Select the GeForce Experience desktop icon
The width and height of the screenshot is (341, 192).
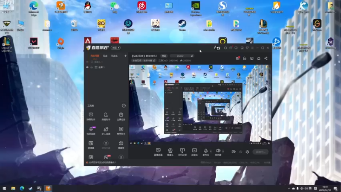coord(196,9)
